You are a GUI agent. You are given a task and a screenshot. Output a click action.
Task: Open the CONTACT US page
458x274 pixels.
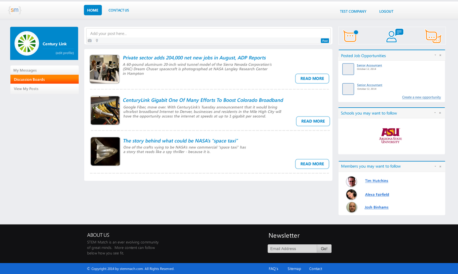click(x=119, y=10)
